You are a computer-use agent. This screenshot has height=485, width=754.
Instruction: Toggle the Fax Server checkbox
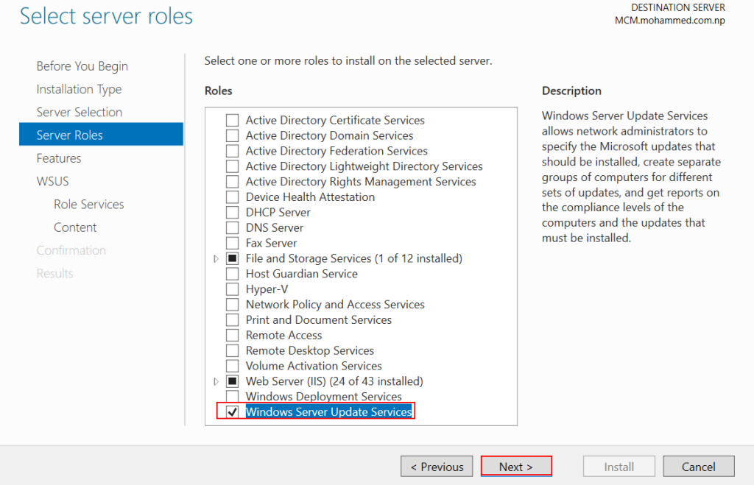coord(233,243)
